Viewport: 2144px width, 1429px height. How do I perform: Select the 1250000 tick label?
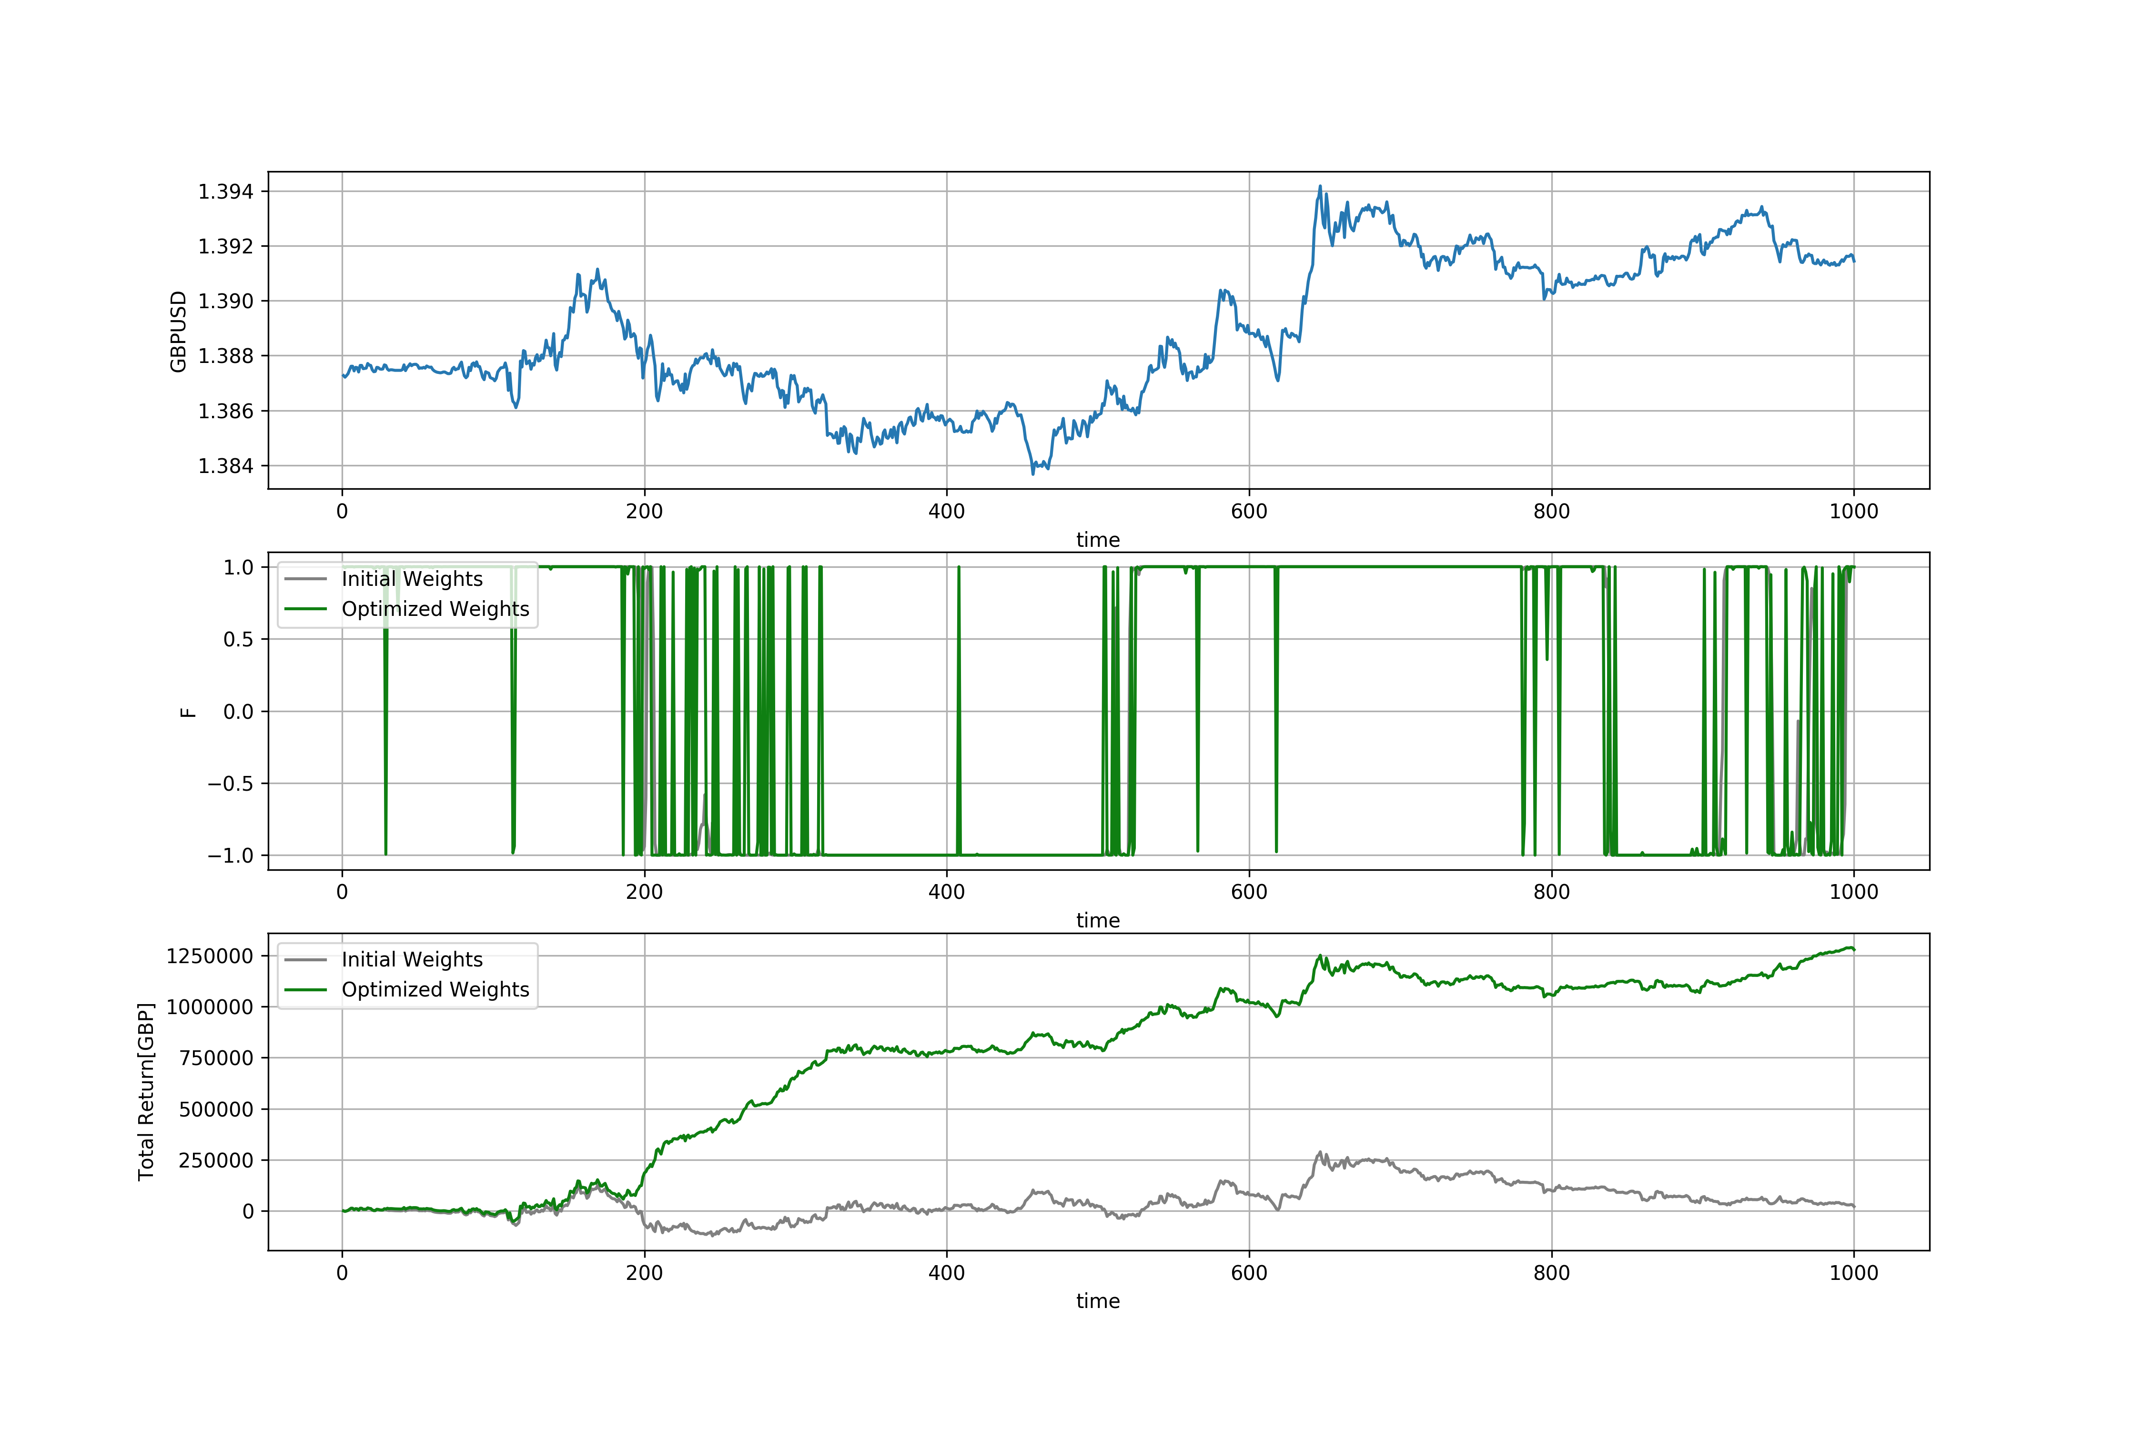[210, 956]
